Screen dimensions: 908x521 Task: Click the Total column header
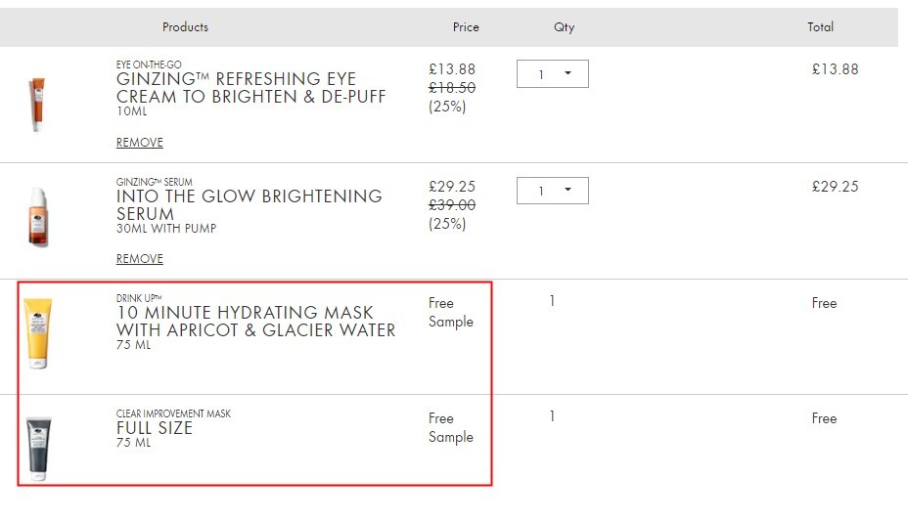[821, 26]
